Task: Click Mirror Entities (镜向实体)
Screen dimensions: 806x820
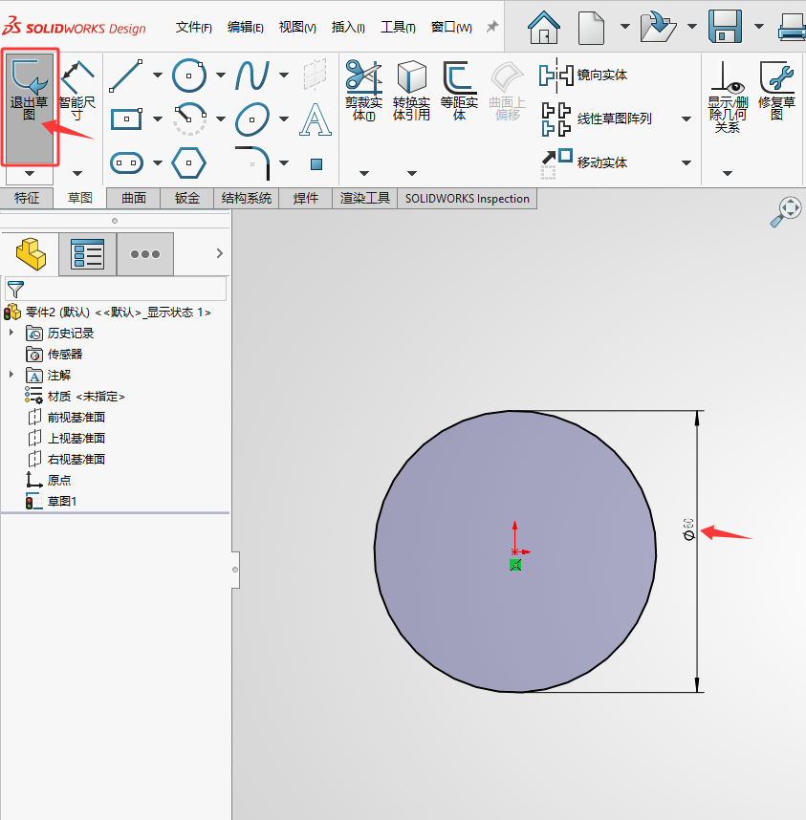Action: (x=582, y=75)
